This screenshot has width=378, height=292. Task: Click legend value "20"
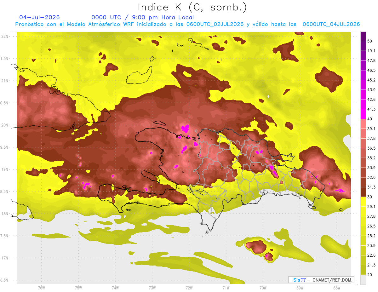[369, 275]
